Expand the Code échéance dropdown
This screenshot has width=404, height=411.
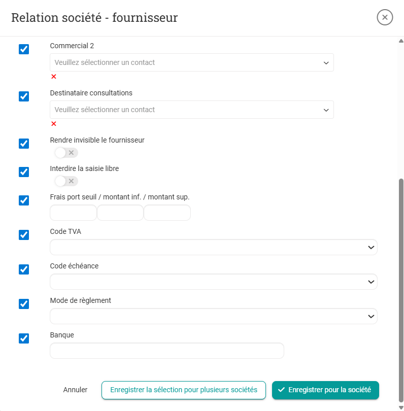(x=213, y=282)
